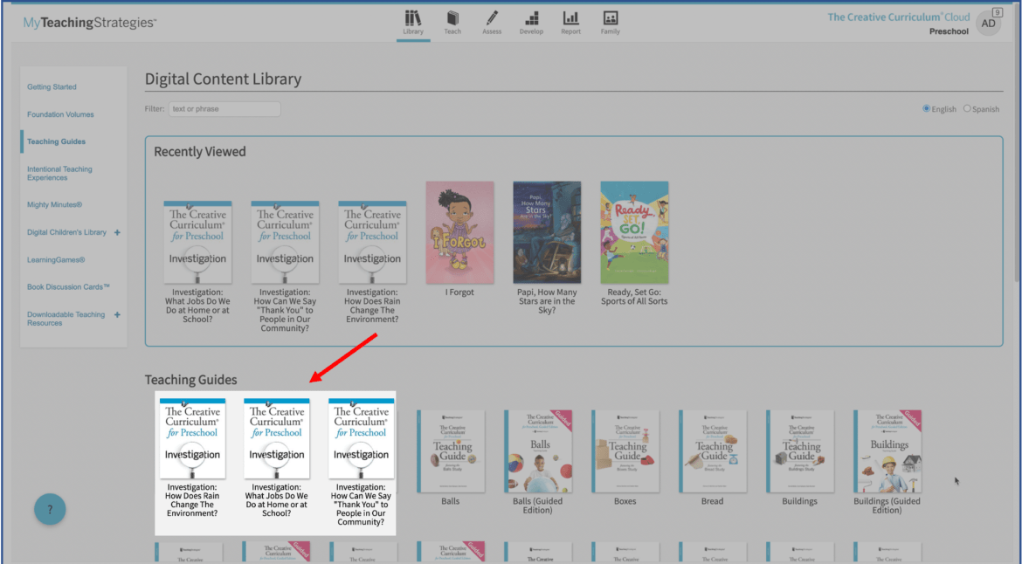The image size is (1022, 564).
Task: Open the Report chart icon
Action: point(570,22)
